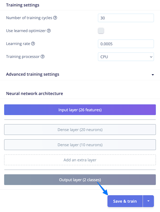Select the Input layer (26 features) block
Viewport: 160px width, 212px height.
pyautogui.click(x=80, y=110)
